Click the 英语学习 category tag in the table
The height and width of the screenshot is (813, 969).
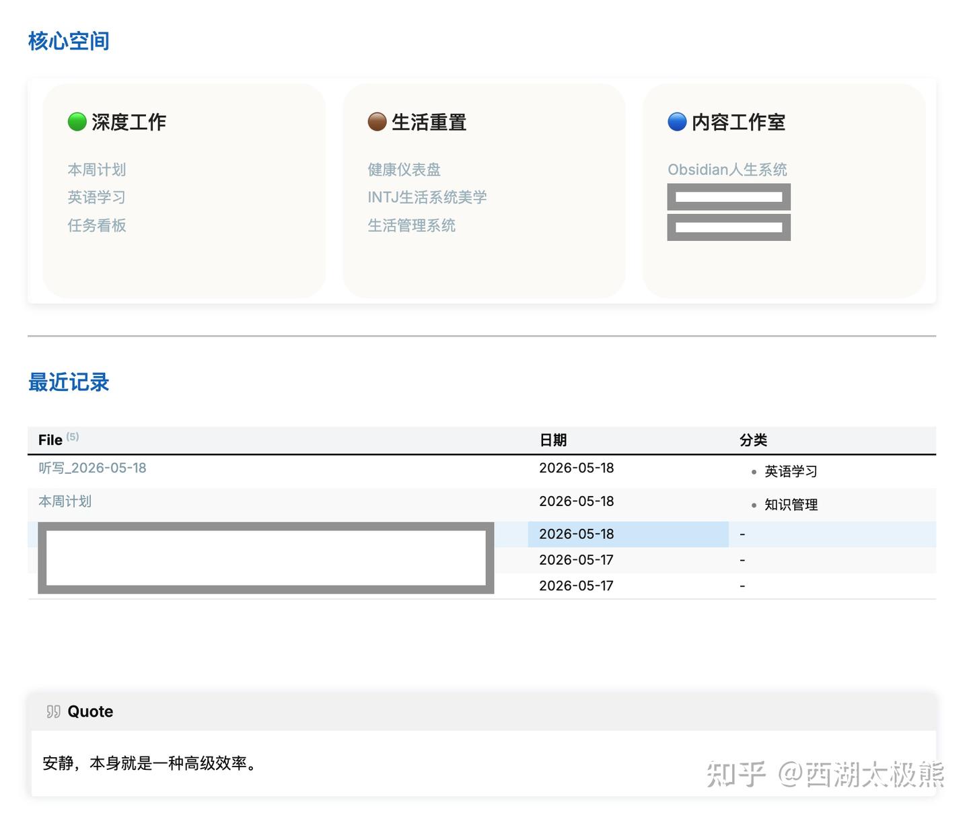pyautogui.click(x=791, y=471)
